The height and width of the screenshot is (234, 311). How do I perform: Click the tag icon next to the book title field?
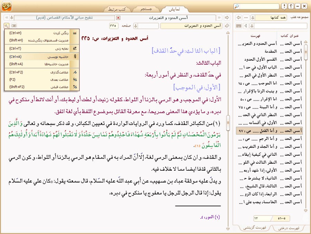coord(226,26)
